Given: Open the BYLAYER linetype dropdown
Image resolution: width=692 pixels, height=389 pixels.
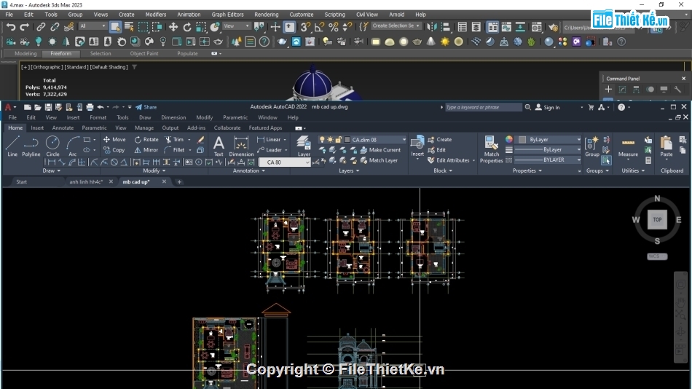Looking at the screenshot, I should (x=578, y=160).
